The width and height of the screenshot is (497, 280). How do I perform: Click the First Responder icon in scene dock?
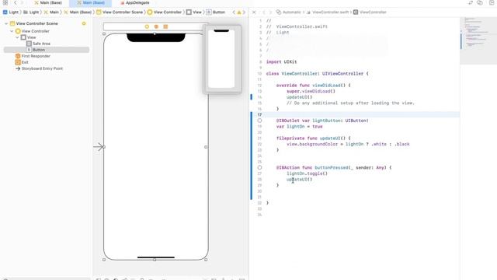click(x=156, y=26)
